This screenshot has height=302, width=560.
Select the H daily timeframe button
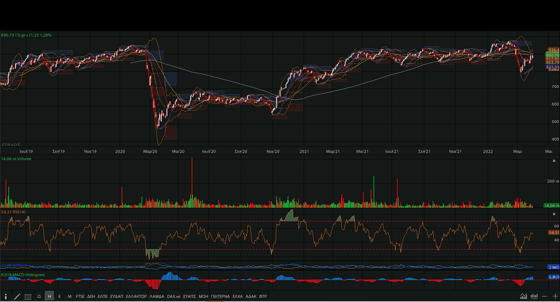click(x=49, y=296)
